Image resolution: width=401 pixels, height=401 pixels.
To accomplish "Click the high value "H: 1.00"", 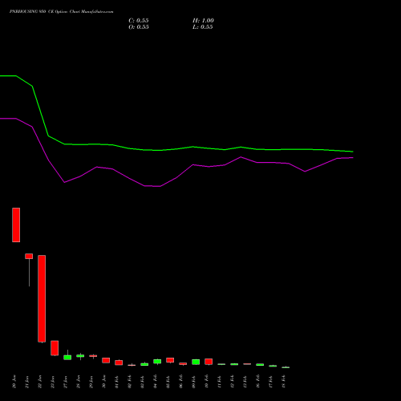I will click(x=203, y=21).
